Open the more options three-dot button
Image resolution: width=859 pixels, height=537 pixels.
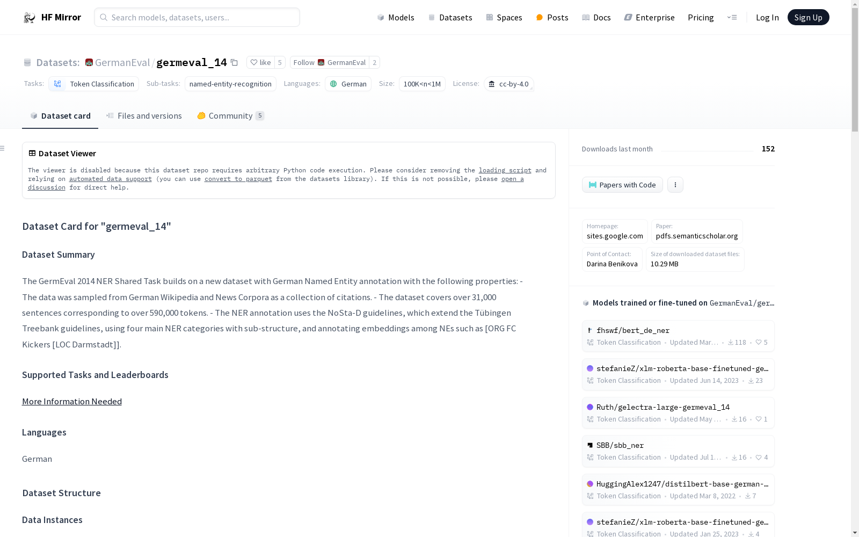[x=675, y=185]
